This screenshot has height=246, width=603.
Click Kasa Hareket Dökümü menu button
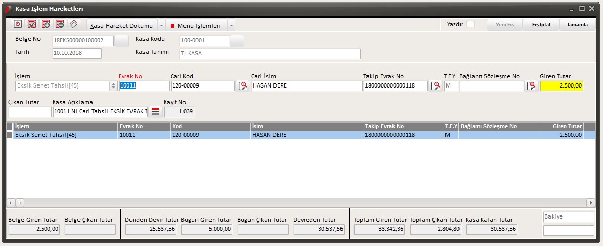(x=122, y=25)
